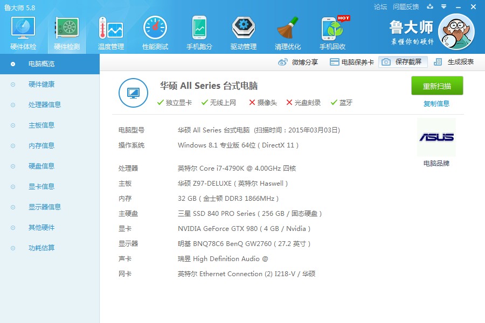The width and height of the screenshot is (485, 323).
Task: Click the desktop computer circle icon
Action: point(133,93)
